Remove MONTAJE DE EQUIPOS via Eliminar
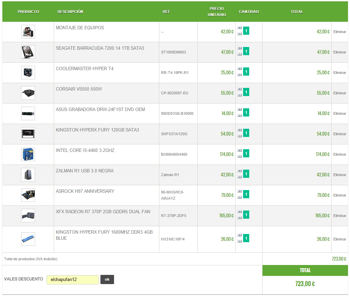This screenshot has width=350, height=296. point(339,32)
